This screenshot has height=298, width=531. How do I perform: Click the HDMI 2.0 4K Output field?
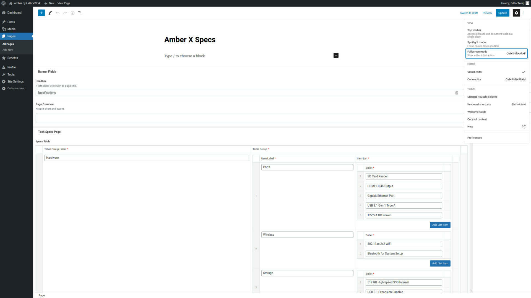(404, 186)
